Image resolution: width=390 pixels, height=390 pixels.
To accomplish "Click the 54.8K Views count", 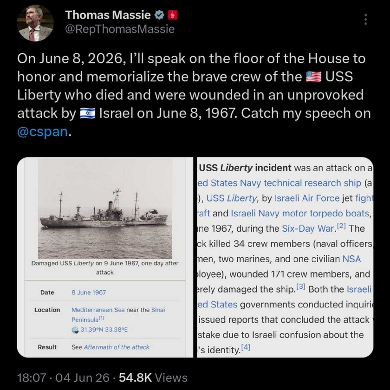I will [153, 377].
